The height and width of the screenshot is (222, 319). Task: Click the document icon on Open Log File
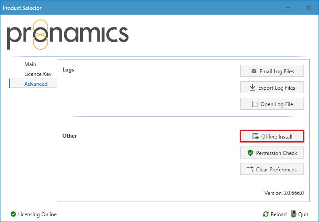(x=254, y=104)
